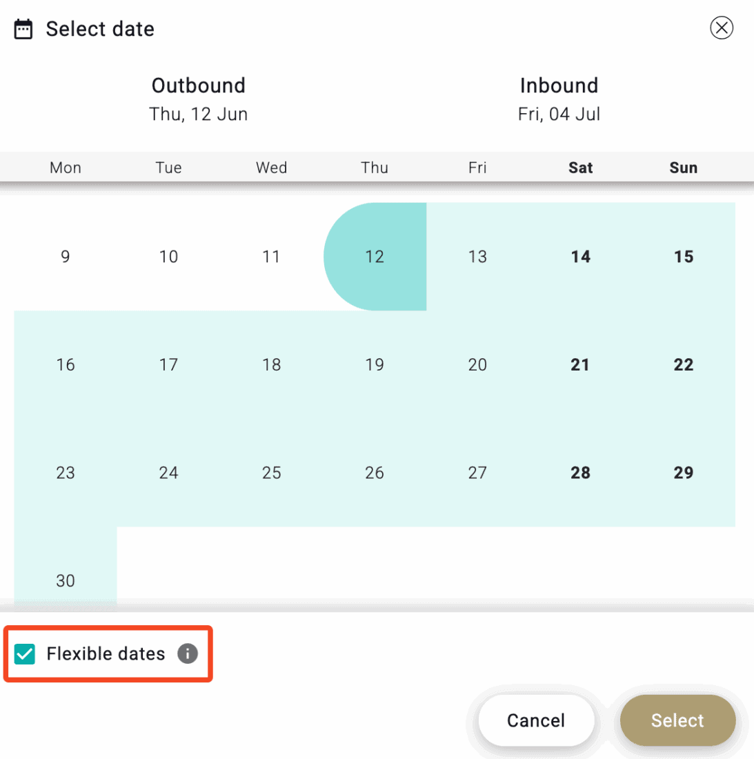Select Tuesday the 10th

coord(168,257)
